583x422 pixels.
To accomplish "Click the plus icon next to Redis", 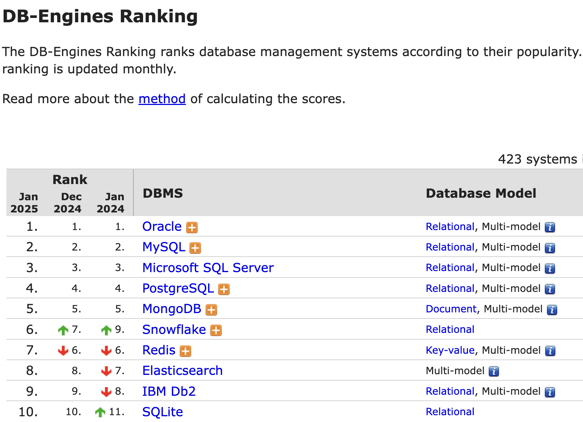I will [185, 351].
